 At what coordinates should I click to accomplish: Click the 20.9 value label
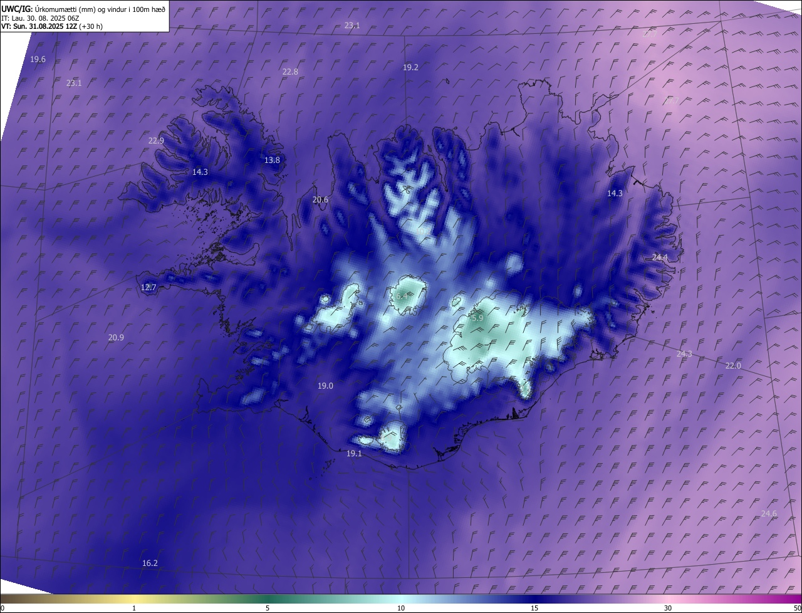pyautogui.click(x=116, y=337)
